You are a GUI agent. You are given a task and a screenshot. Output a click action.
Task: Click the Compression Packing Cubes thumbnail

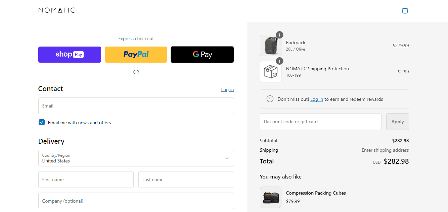[271, 197]
